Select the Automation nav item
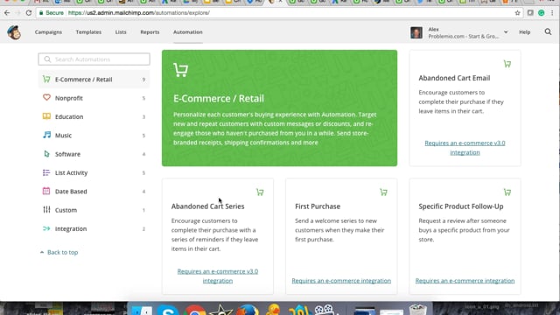This screenshot has height=315, width=560. 188,32
